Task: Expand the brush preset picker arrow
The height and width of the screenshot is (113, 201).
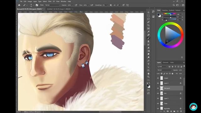Action: point(34,5)
